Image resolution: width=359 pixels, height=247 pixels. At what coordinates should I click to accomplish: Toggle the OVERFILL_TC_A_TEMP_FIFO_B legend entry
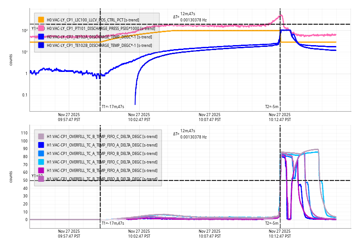pyautogui.click(x=102, y=154)
